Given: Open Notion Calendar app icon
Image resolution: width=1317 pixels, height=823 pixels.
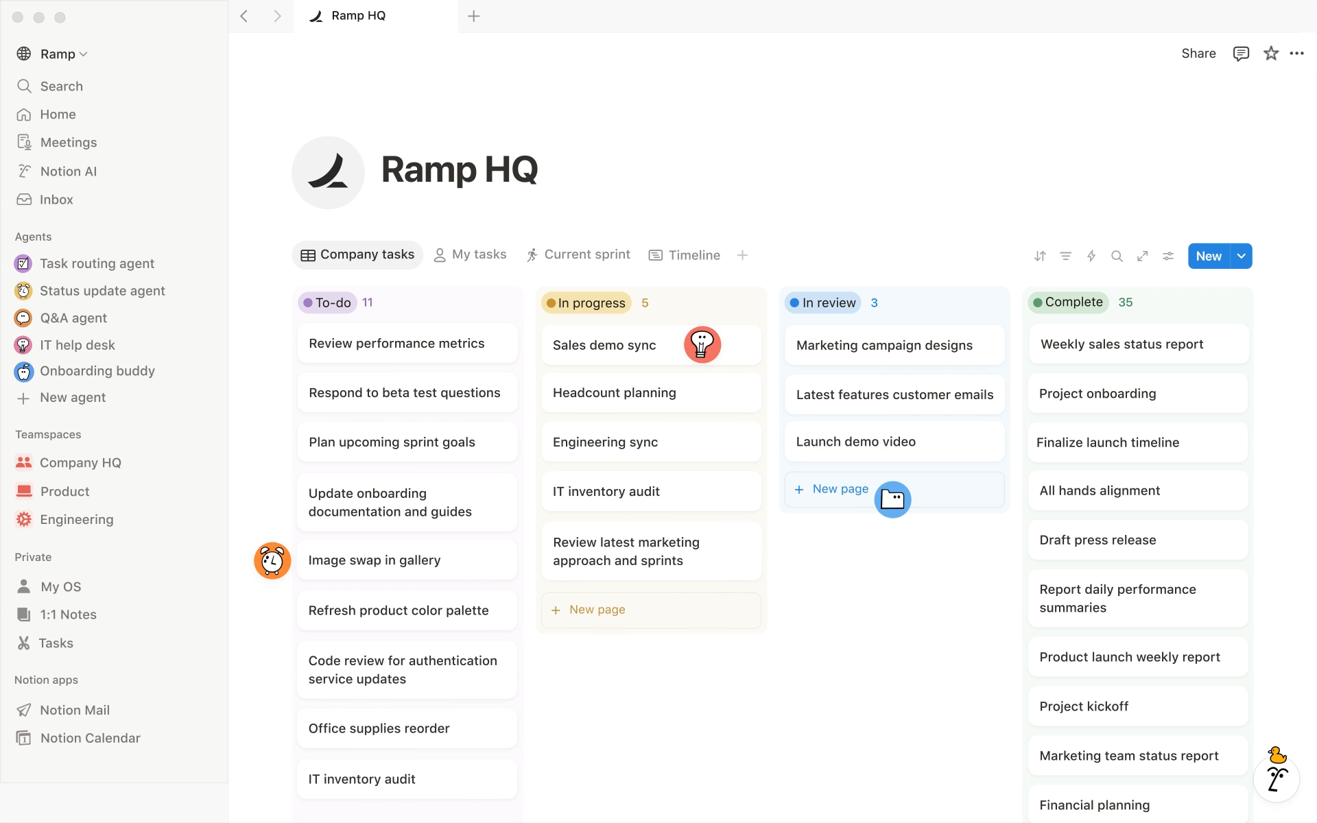Looking at the screenshot, I should (x=24, y=738).
